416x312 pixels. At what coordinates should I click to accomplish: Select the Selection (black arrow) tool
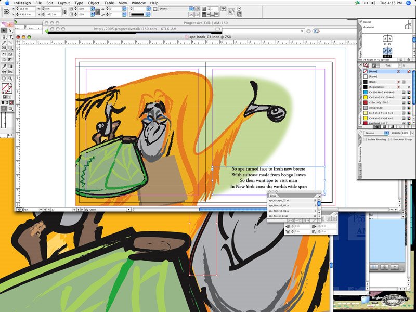4,31
